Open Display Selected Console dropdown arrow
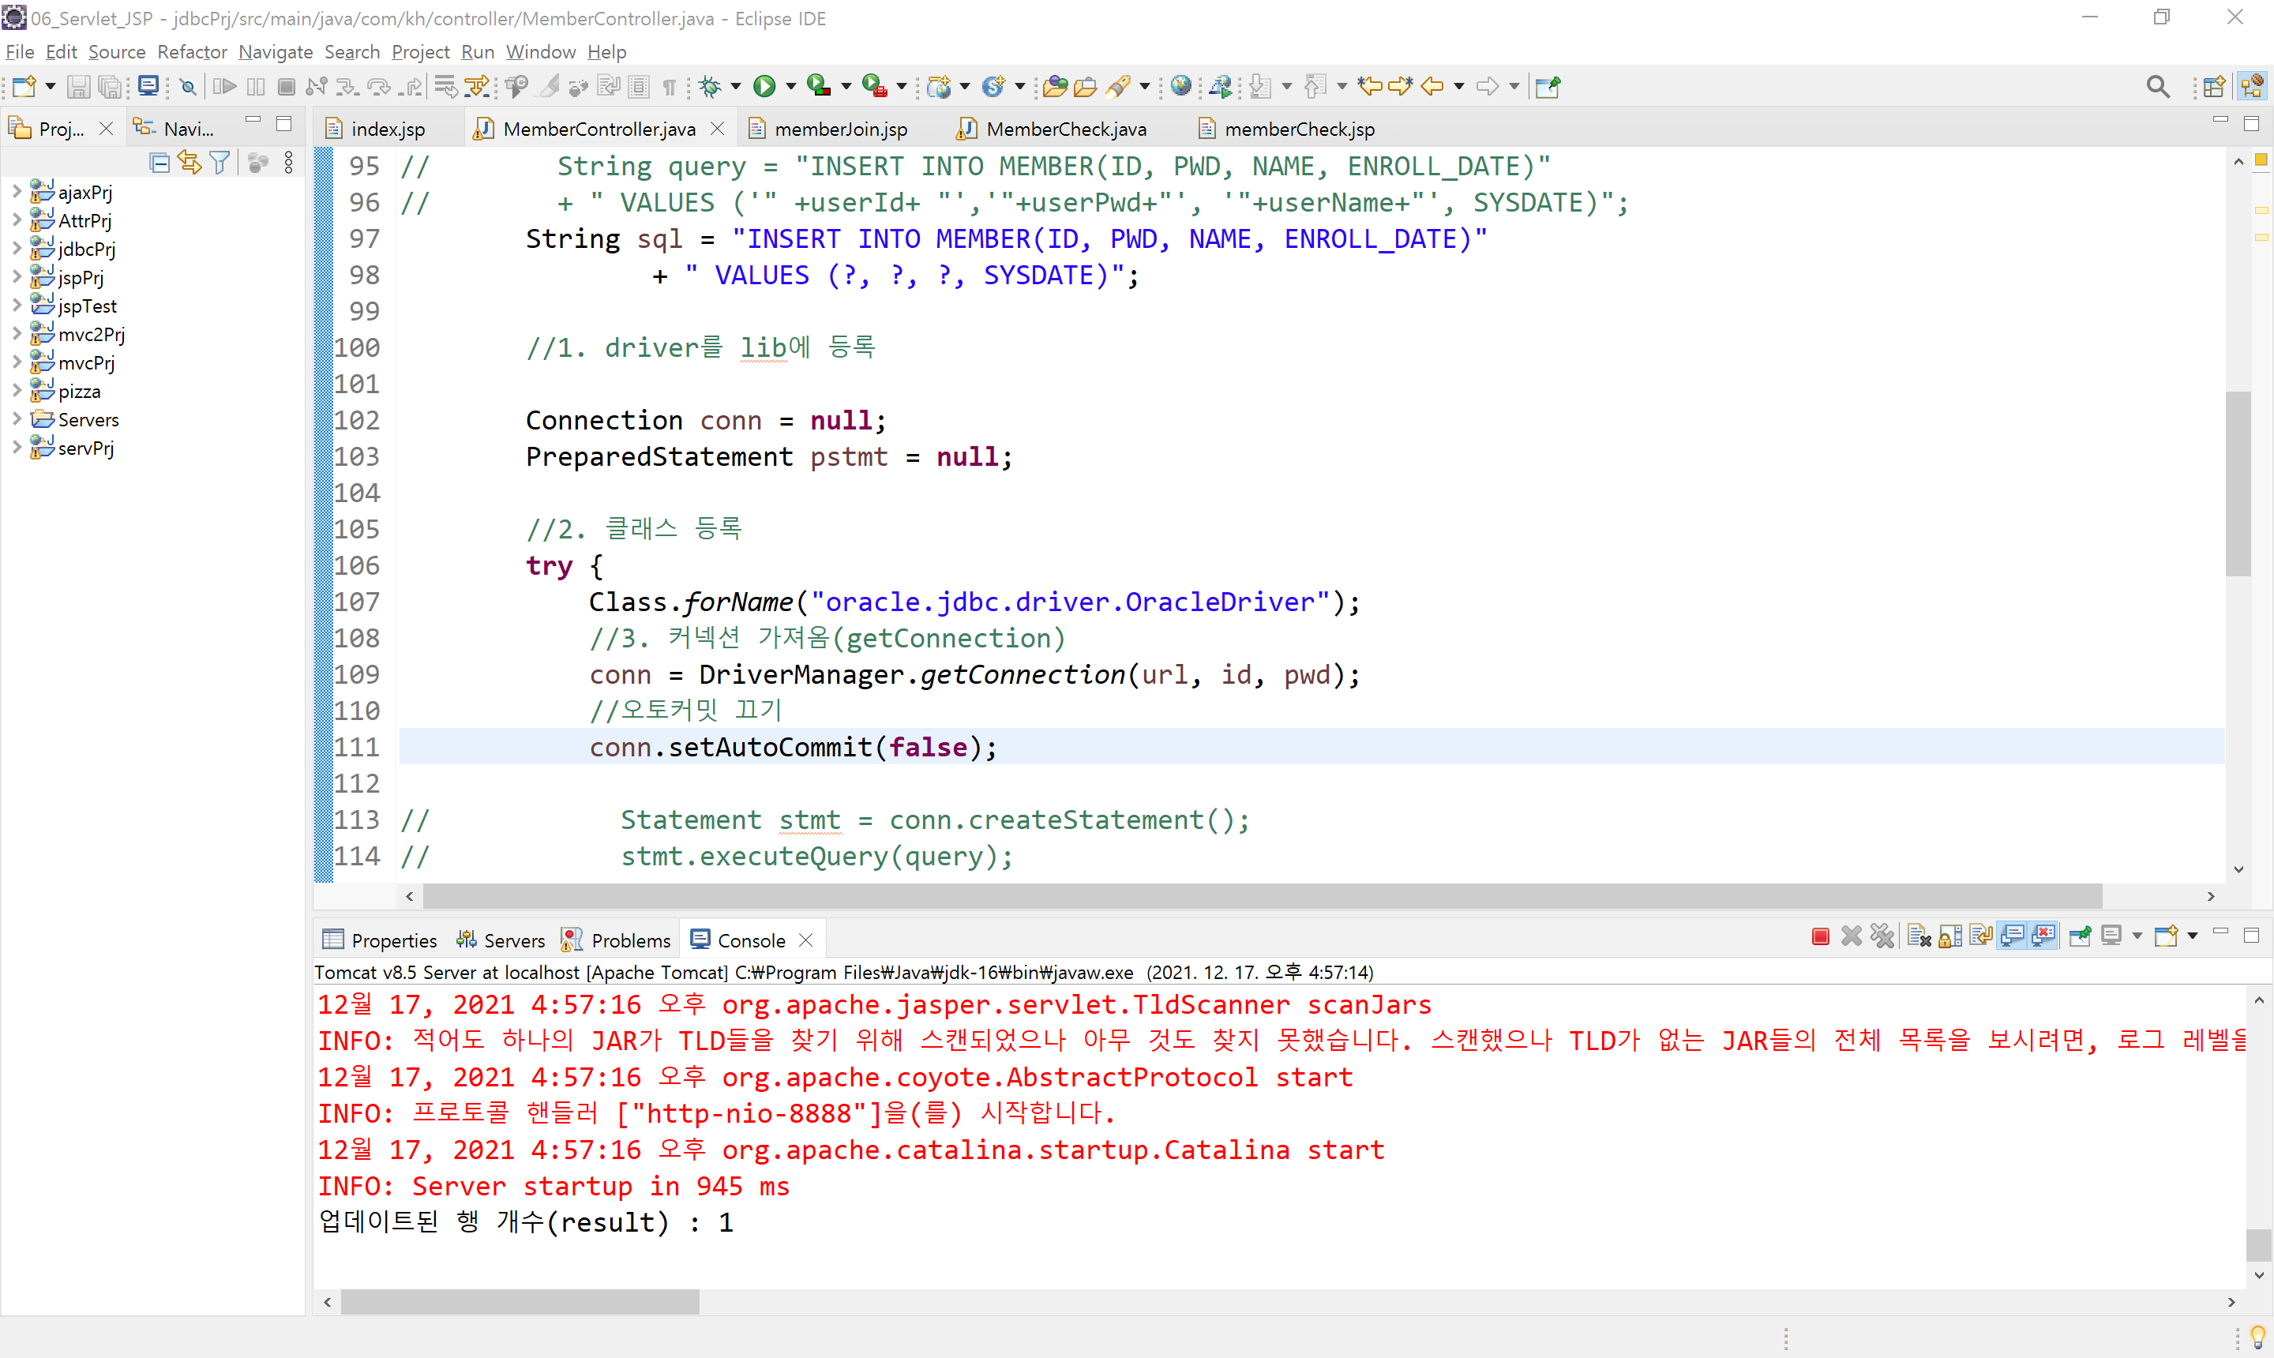This screenshot has height=1358, width=2274. click(x=2137, y=936)
